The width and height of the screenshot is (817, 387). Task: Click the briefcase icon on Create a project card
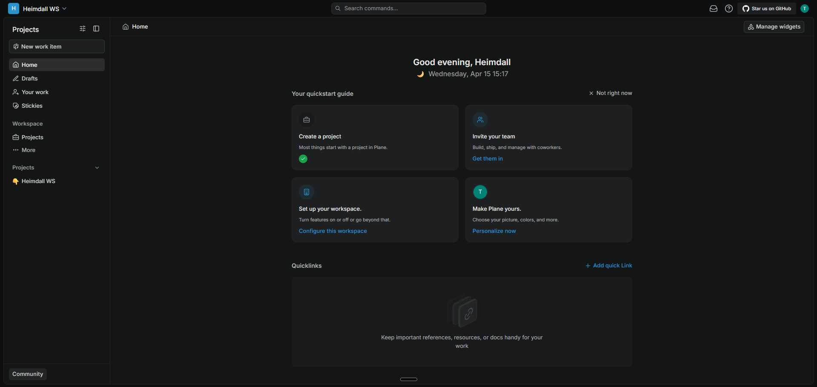tap(306, 120)
